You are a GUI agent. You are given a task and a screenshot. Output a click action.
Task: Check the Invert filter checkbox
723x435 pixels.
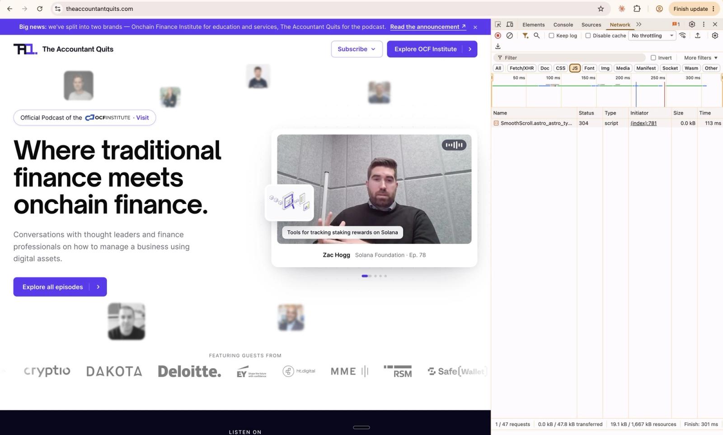(x=653, y=58)
